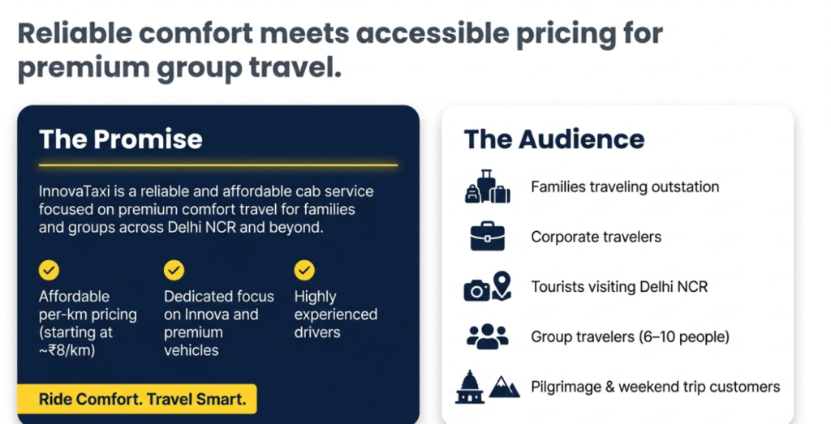The height and width of the screenshot is (424, 831).
Task: Select Tourists visiting Delhi NCR text
Action: coord(620,286)
